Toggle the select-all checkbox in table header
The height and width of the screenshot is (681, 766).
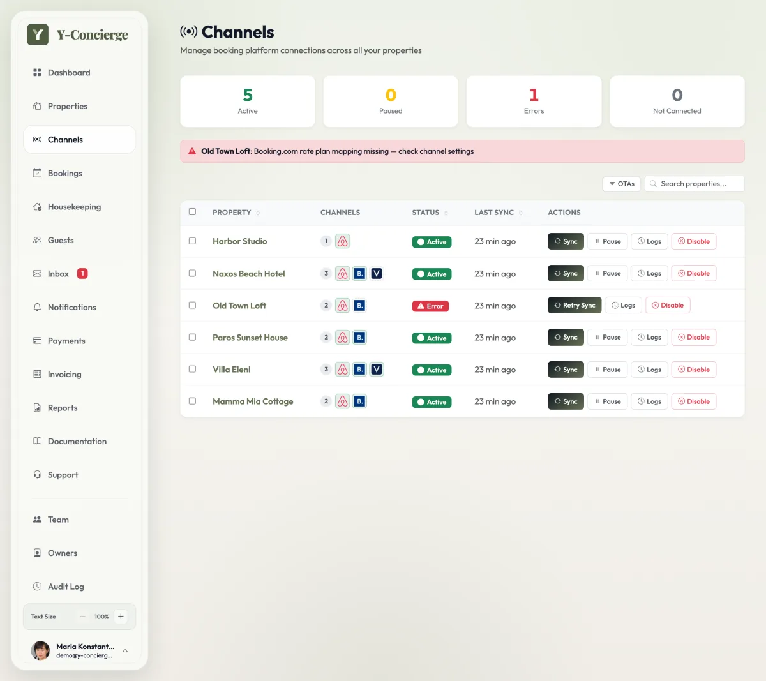(x=192, y=212)
